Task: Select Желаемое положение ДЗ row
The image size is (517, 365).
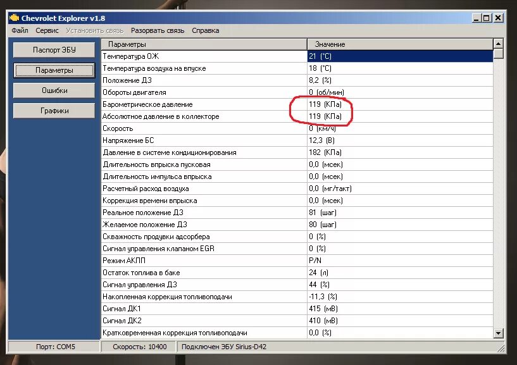Action: [297, 225]
